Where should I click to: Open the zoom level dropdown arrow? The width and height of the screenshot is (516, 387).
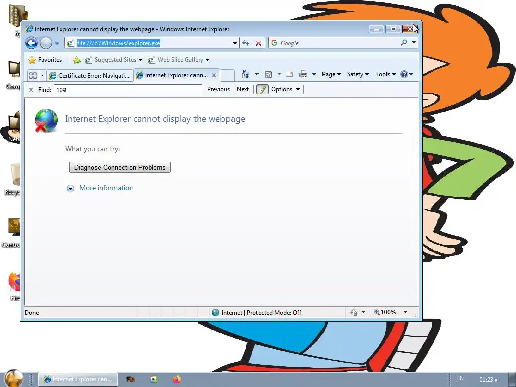(x=406, y=312)
